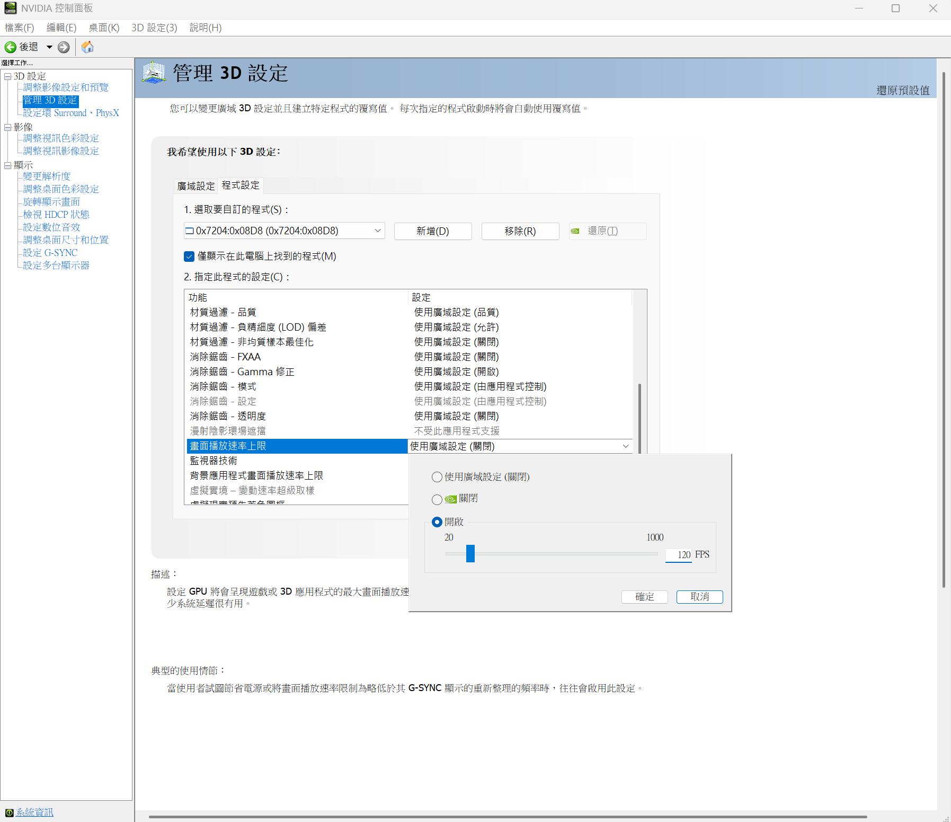Click the 120 FPS value input field
951x822 pixels.
pos(679,555)
